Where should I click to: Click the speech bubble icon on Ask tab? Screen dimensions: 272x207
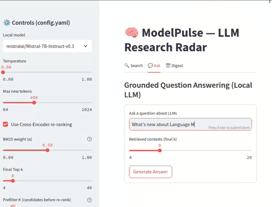150,66
